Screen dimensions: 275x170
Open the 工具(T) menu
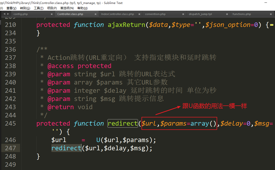[38, 8]
